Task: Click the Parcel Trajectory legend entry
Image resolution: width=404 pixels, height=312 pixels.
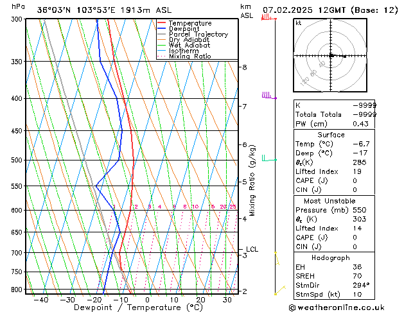Action: (193, 34)
